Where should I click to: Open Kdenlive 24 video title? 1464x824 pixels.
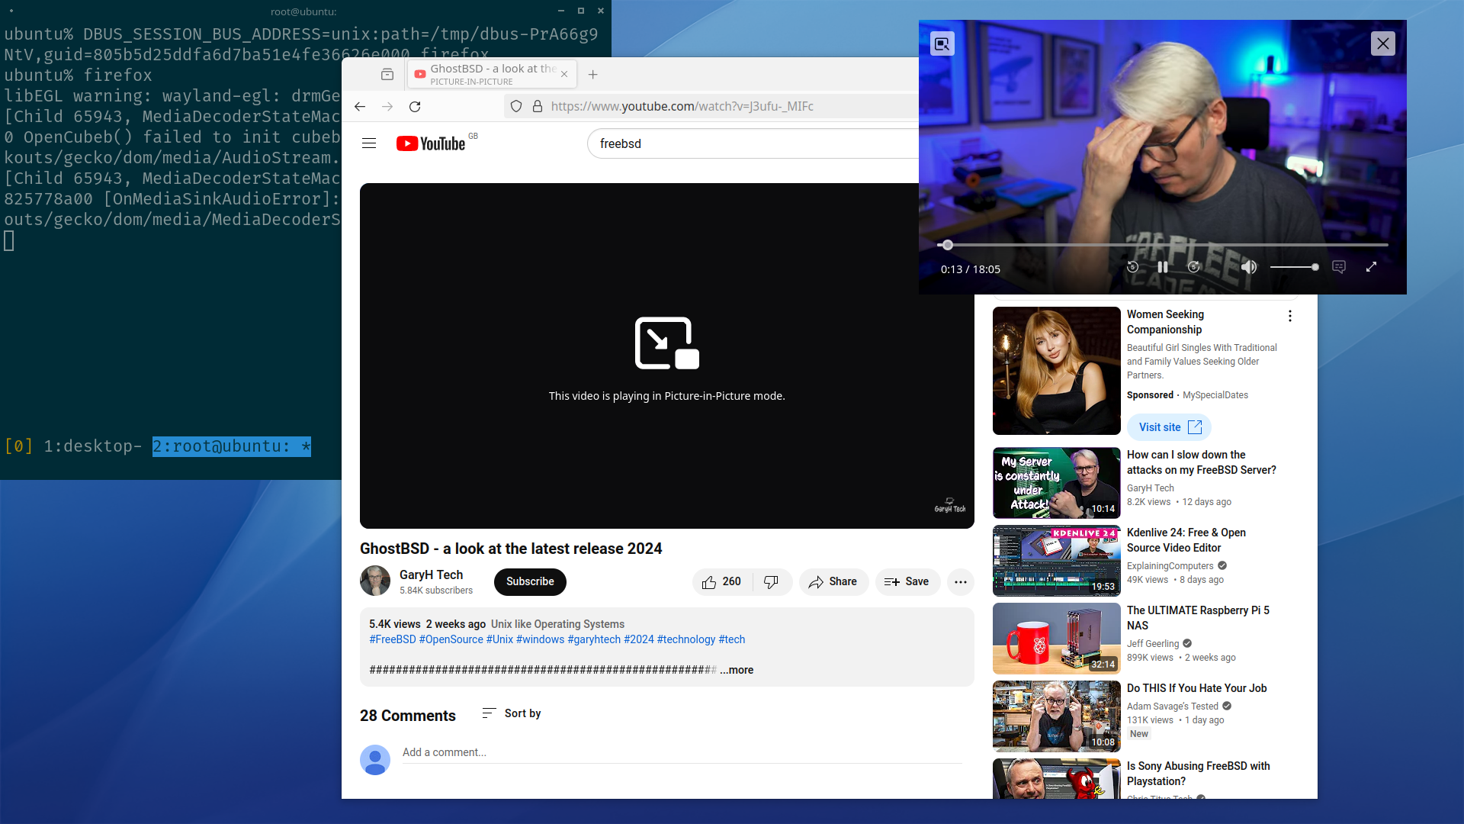click(1186, 540)
